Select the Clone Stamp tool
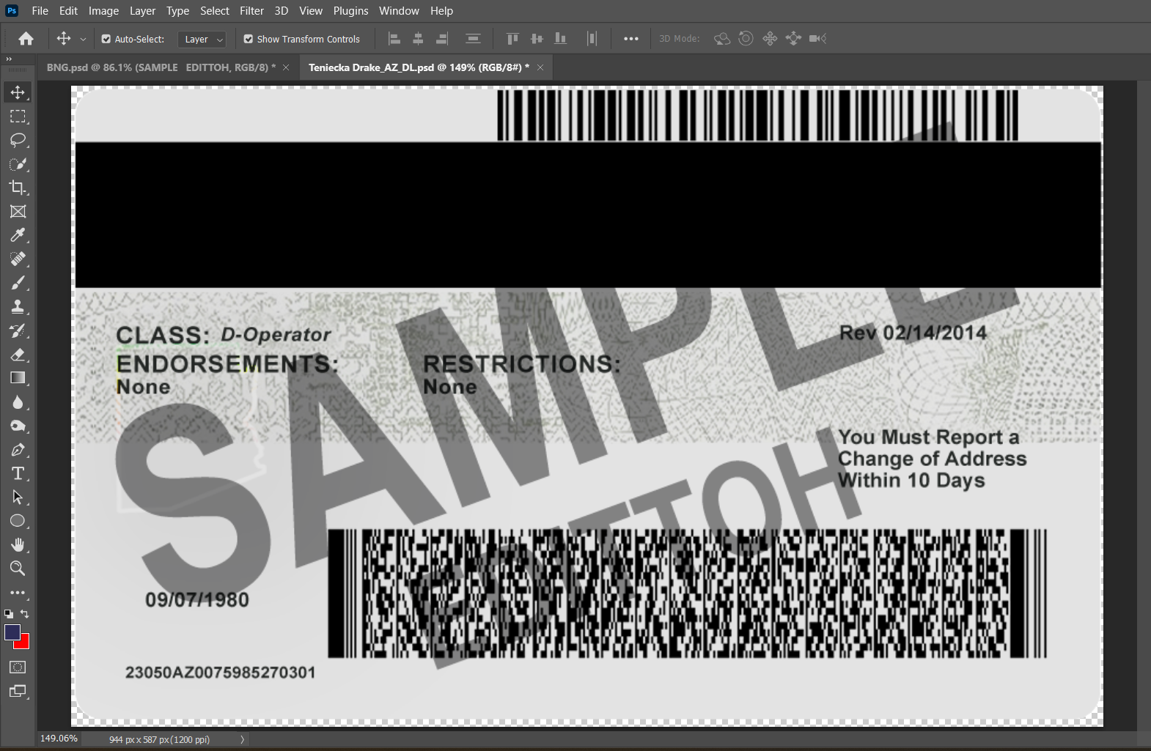 18,307
